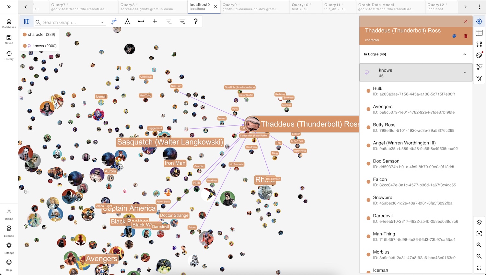
Task: Open the table view panel
Action: 479,33
